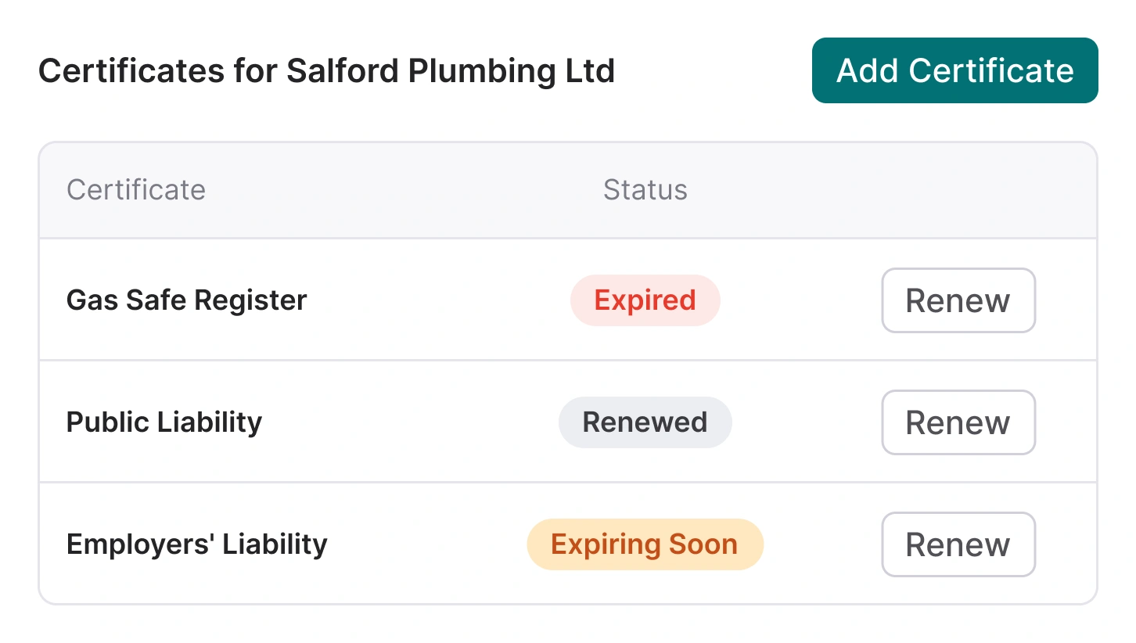The image size is (1136, 643).
Task: Click the Certificates for Salford Plumbing Ltd heading
Action: pyautogui.click(x=327, y=70)
